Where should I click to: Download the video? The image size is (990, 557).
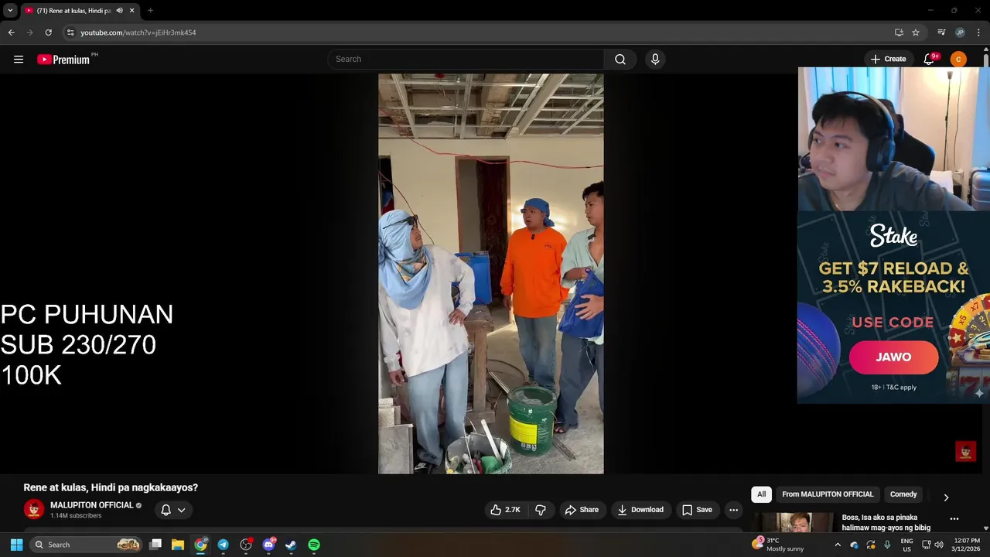[x=640, y=510]
